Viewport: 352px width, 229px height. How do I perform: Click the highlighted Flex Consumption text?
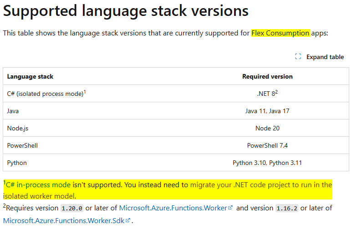281,33
